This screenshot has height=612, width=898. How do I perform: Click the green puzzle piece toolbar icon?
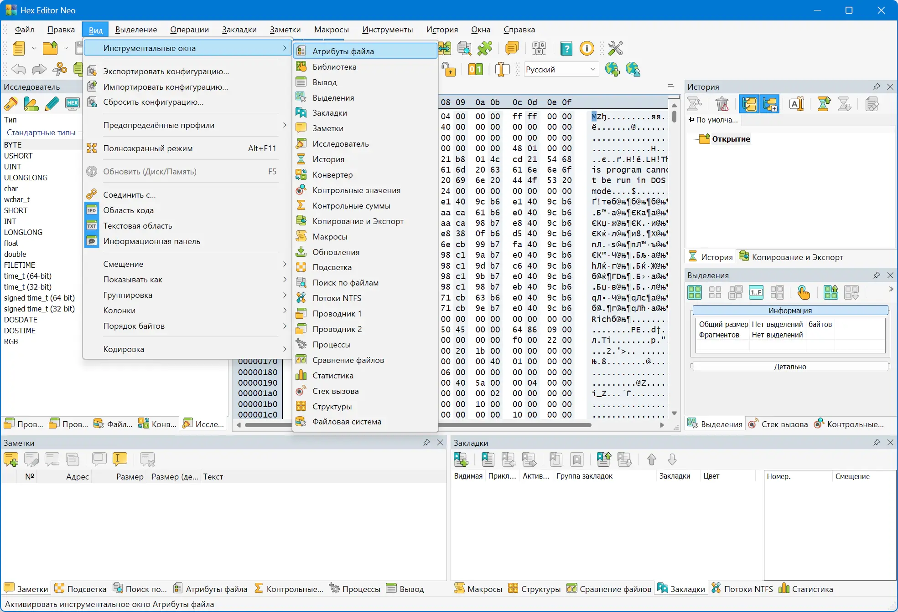[485, 48]
